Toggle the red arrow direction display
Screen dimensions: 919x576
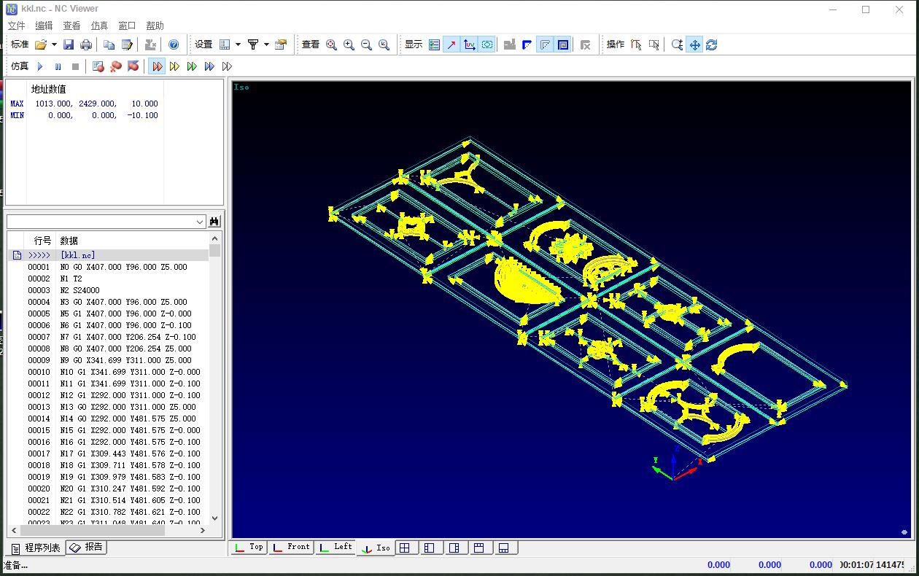pos(451,44)
